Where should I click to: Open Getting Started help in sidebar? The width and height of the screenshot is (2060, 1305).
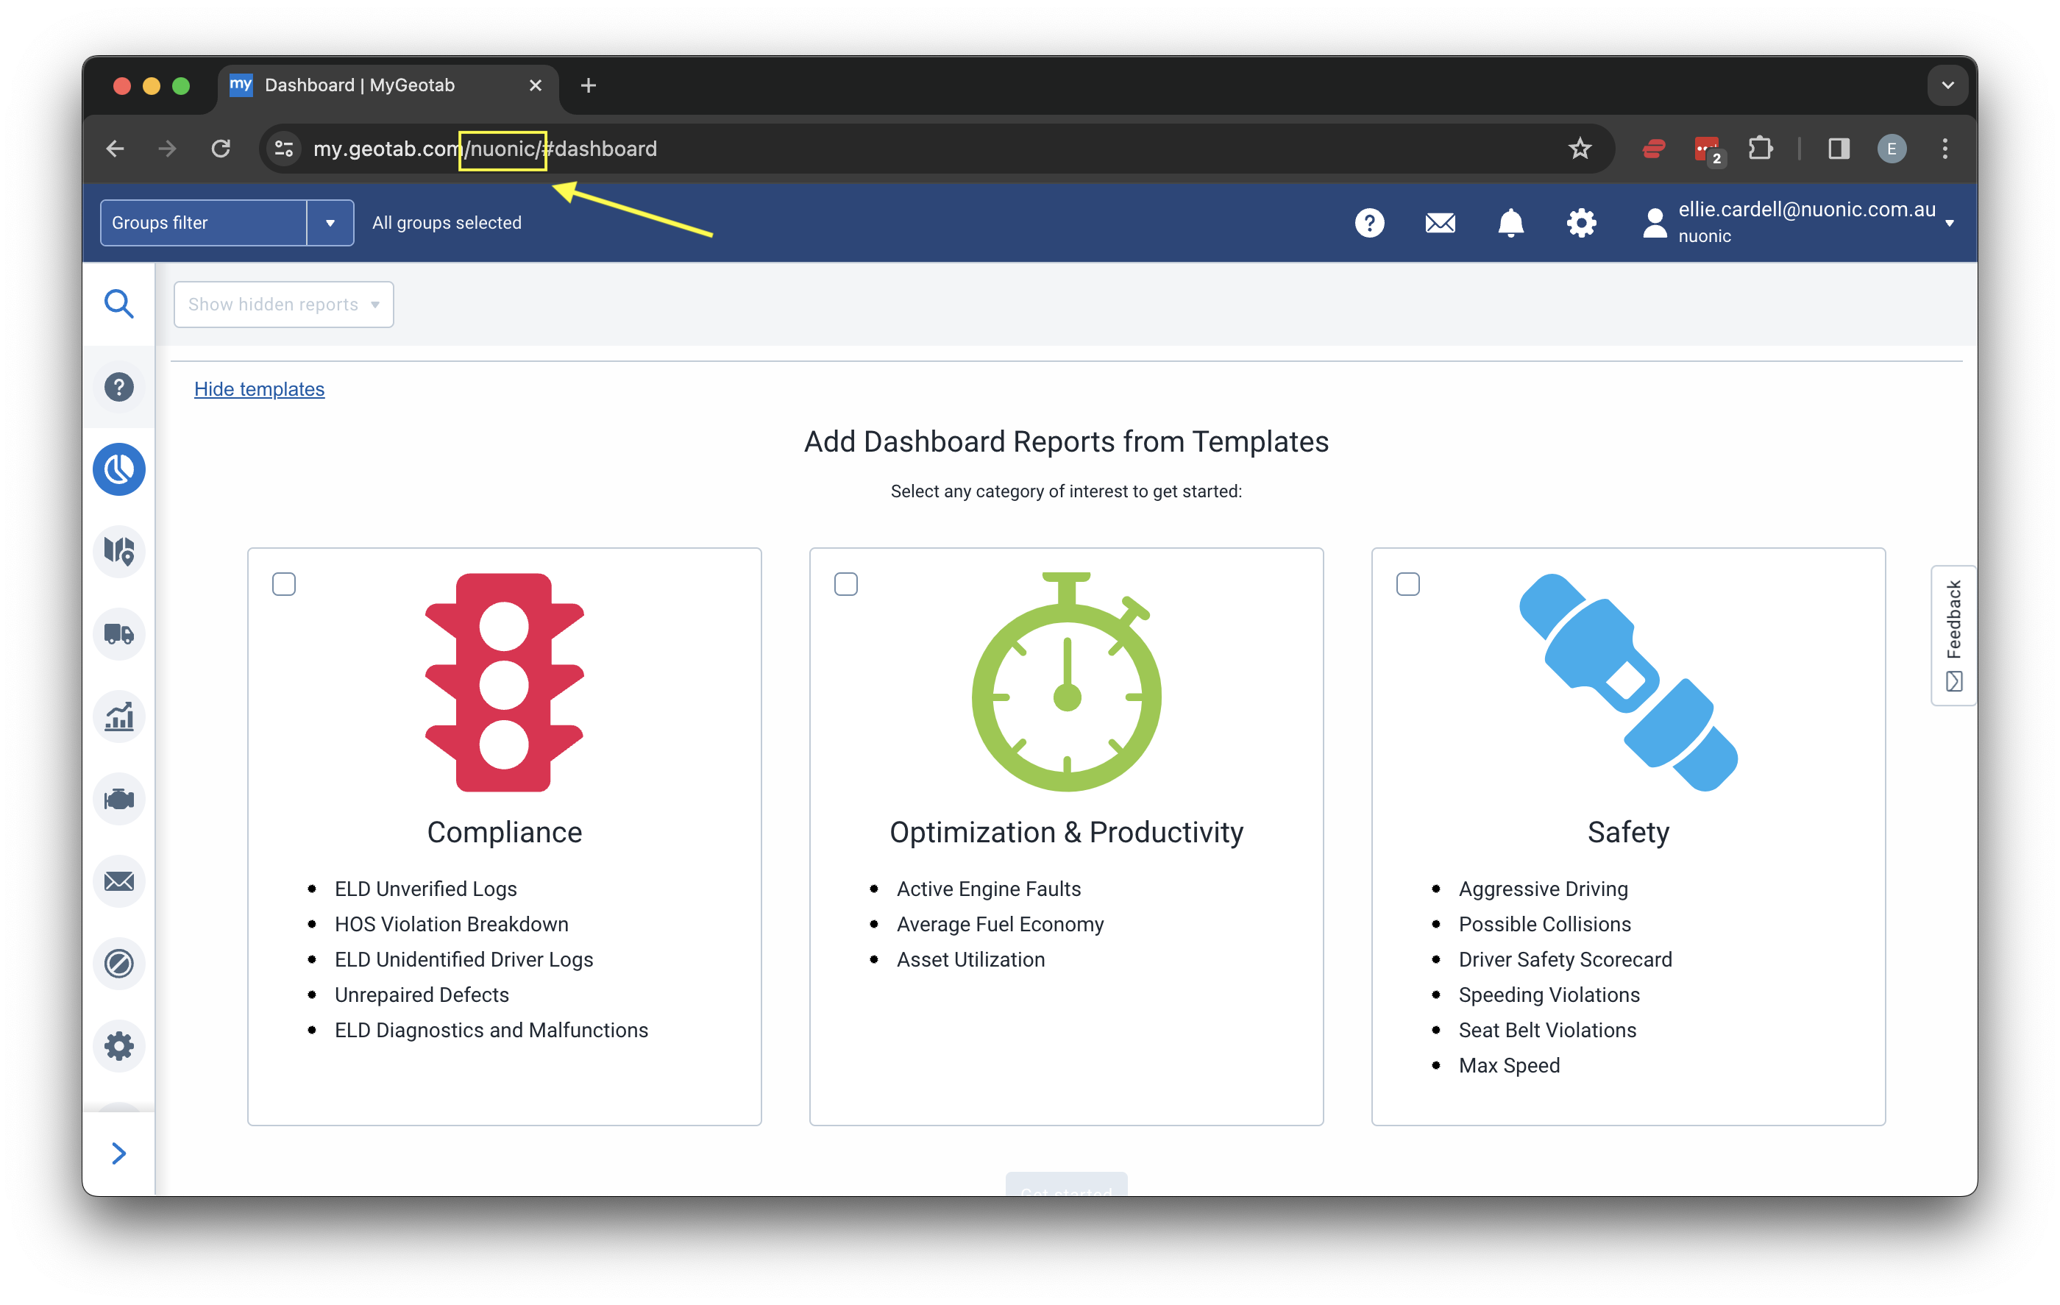tap(119, 386)
